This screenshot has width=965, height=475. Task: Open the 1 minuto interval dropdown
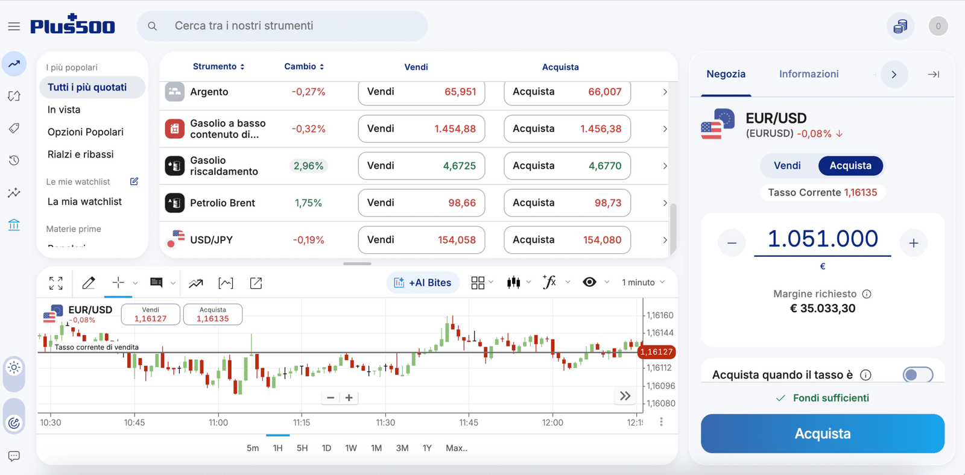tap(644, 282)
